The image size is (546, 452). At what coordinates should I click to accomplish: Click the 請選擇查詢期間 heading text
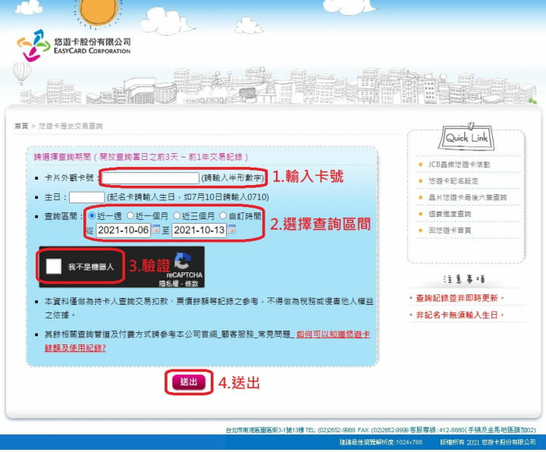141,157
